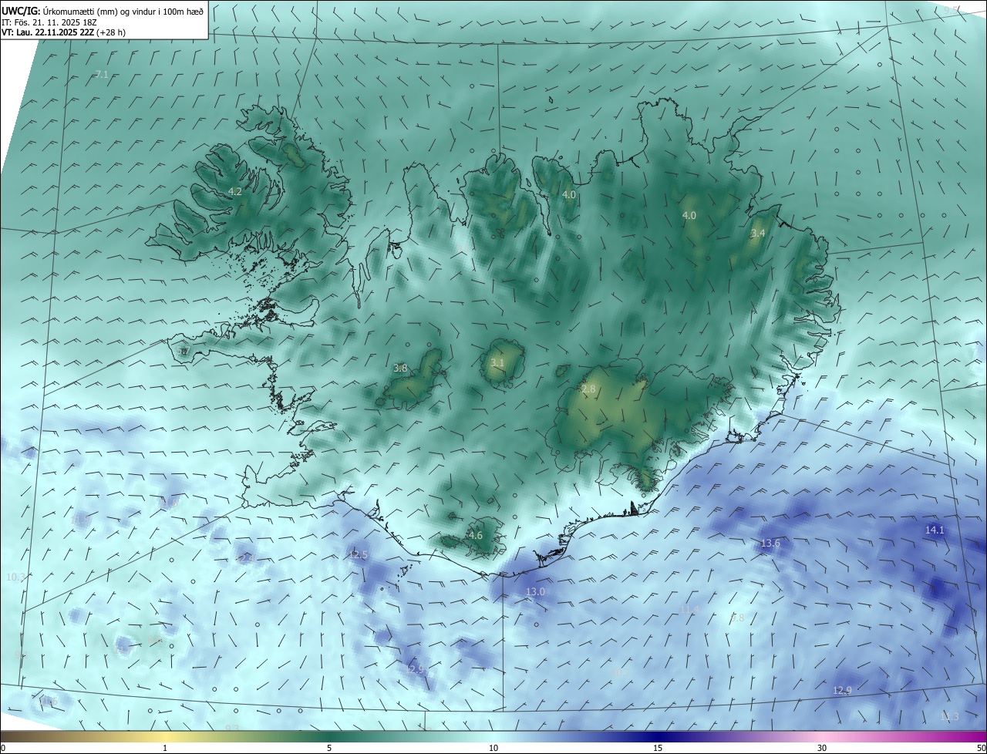Click the map title "Úrkomumætti (mm) og vindur í 100m hæð"
The width and height of the screenshot is (987, 754).
coord(123,11)
